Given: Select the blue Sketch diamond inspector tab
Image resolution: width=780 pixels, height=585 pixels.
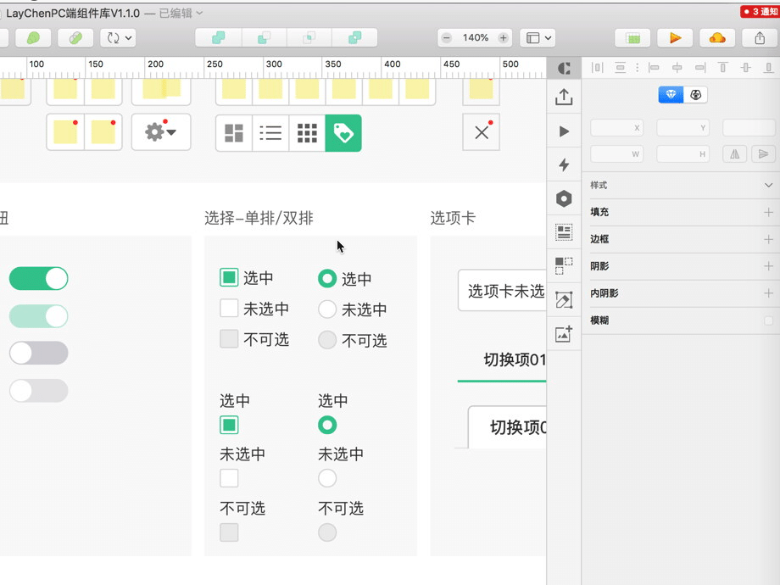Looking at the screenshot, I should [671, 94].
